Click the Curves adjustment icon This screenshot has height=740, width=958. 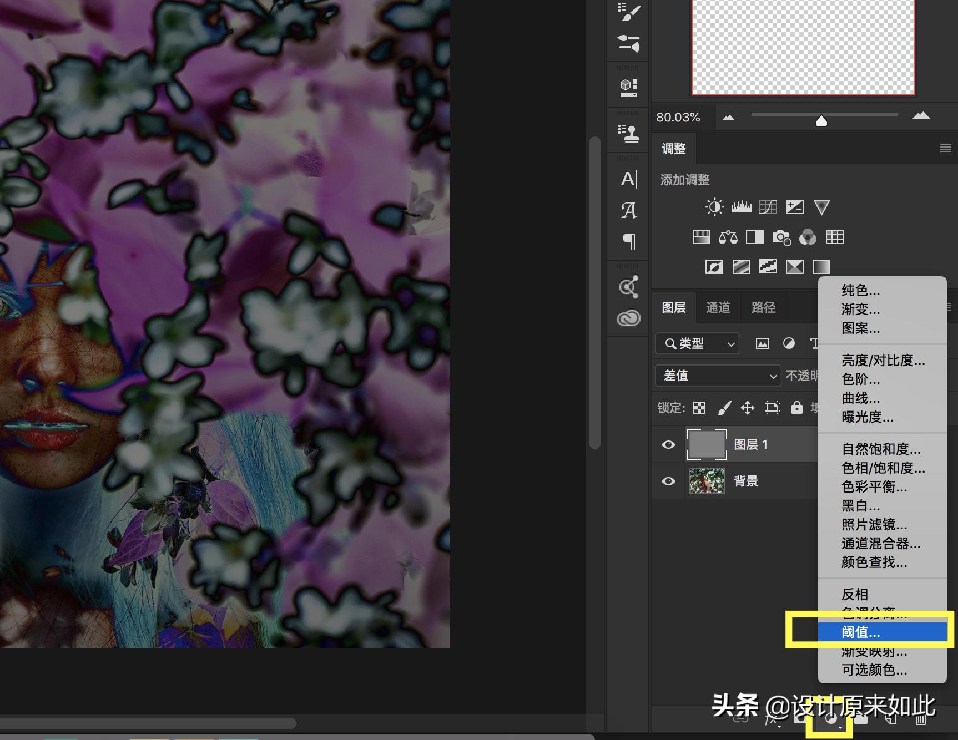pos(768,207)
